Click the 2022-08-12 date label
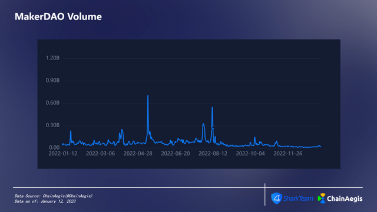 [x=213, y=154]
